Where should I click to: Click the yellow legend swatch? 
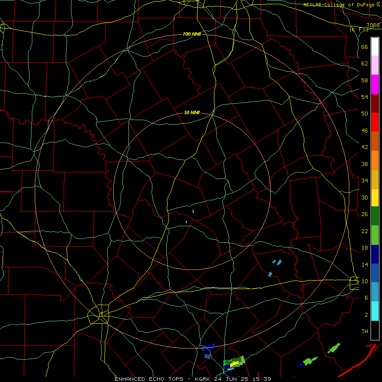[375, 198]
